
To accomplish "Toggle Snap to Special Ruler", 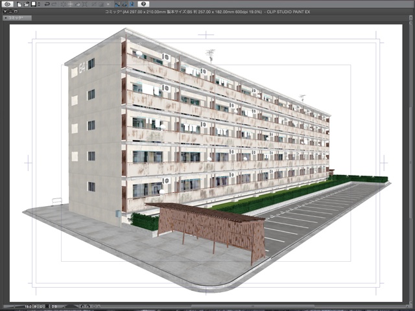I will click(x=124, y=5).
